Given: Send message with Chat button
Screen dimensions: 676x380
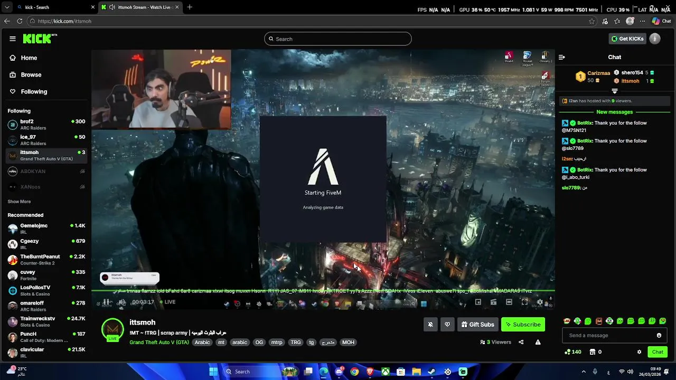Looking at the screenshot, I should coord(658,352).
